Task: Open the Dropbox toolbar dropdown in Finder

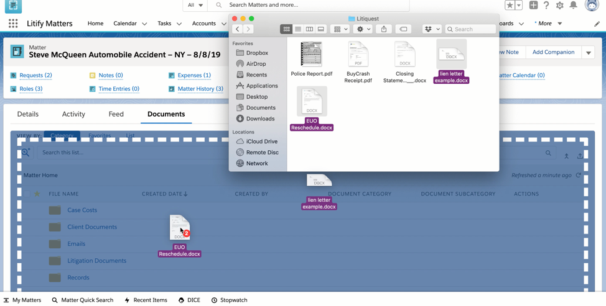Action: (x=432, y=29)
